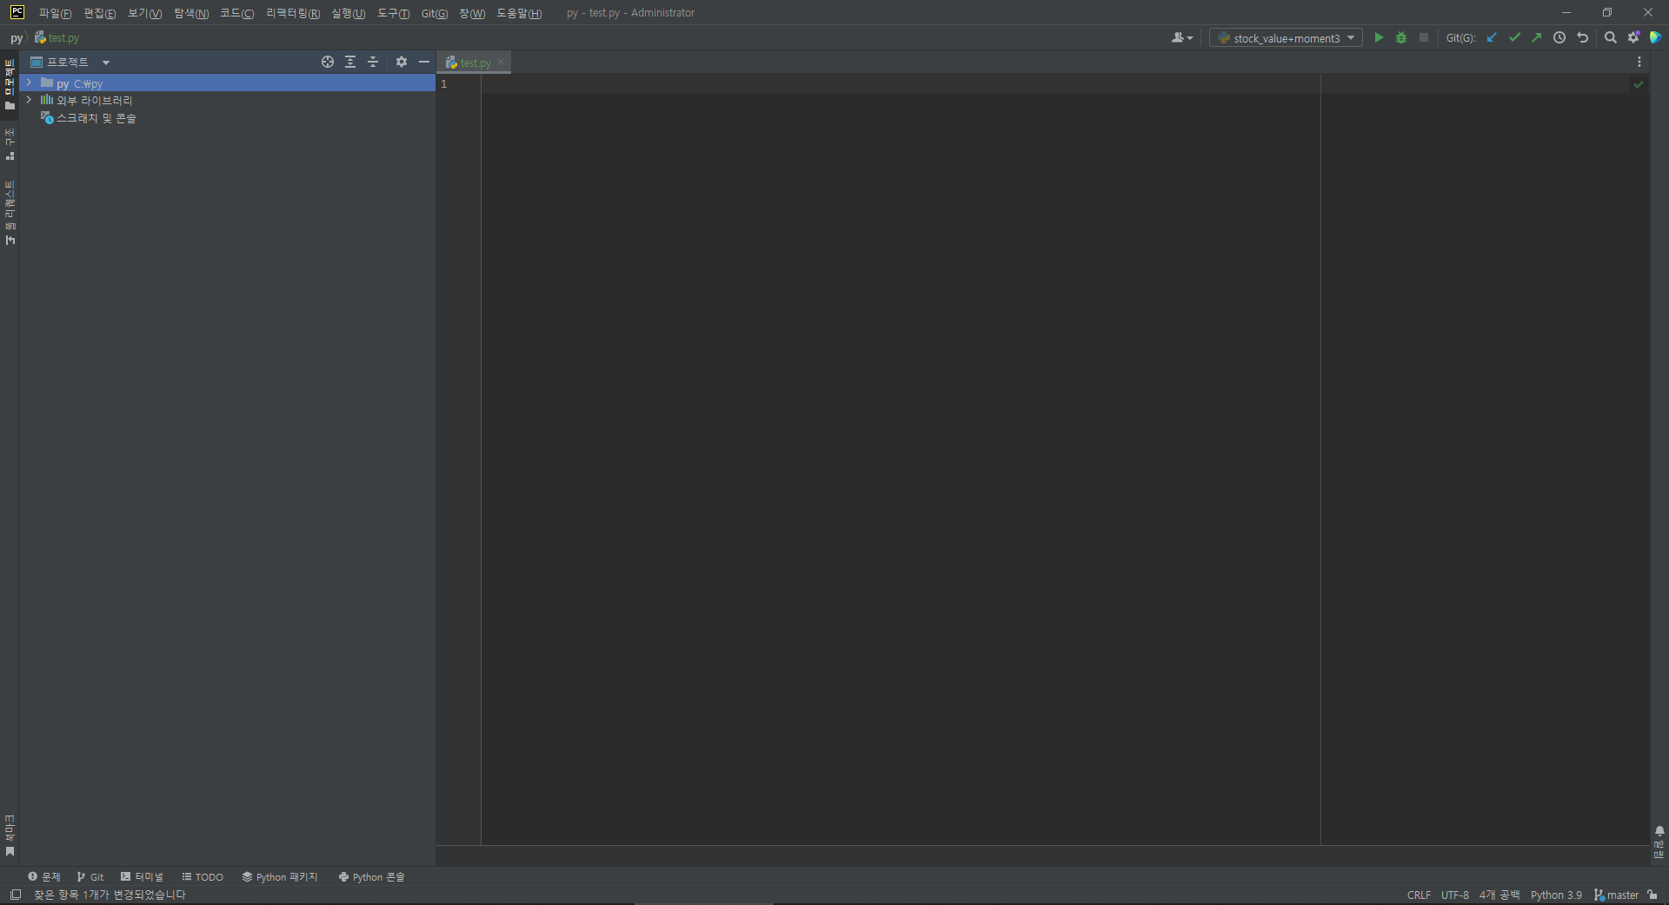
Task: Open the Python 콘솔 tool window
Action: click(x=371, y=877)
